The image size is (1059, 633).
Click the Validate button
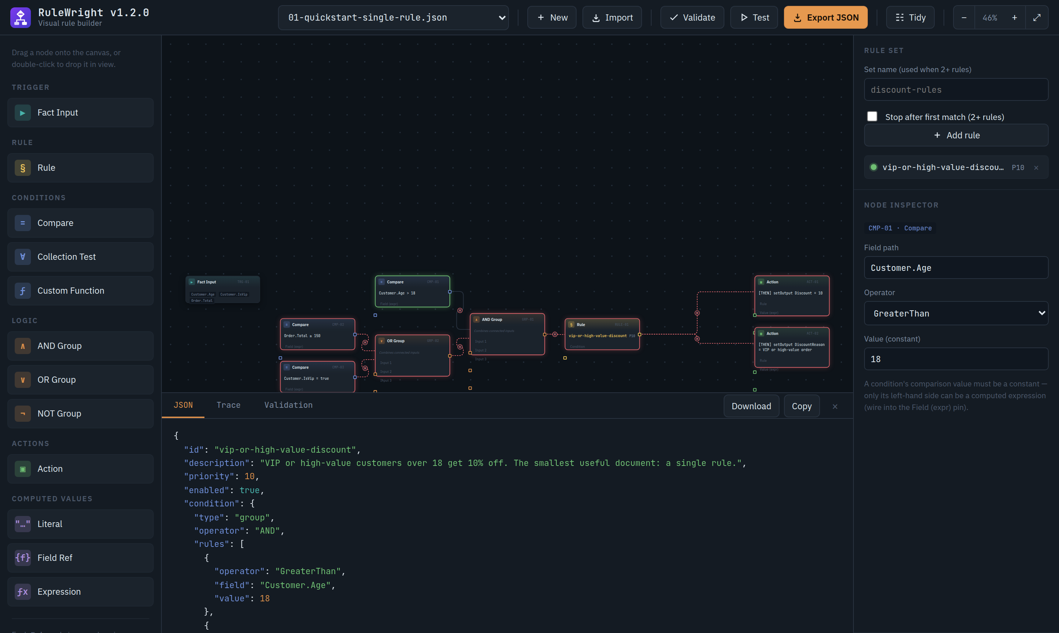(692, 18)
